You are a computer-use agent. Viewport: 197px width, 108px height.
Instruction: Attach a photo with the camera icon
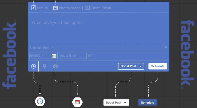tap(55, 66)
